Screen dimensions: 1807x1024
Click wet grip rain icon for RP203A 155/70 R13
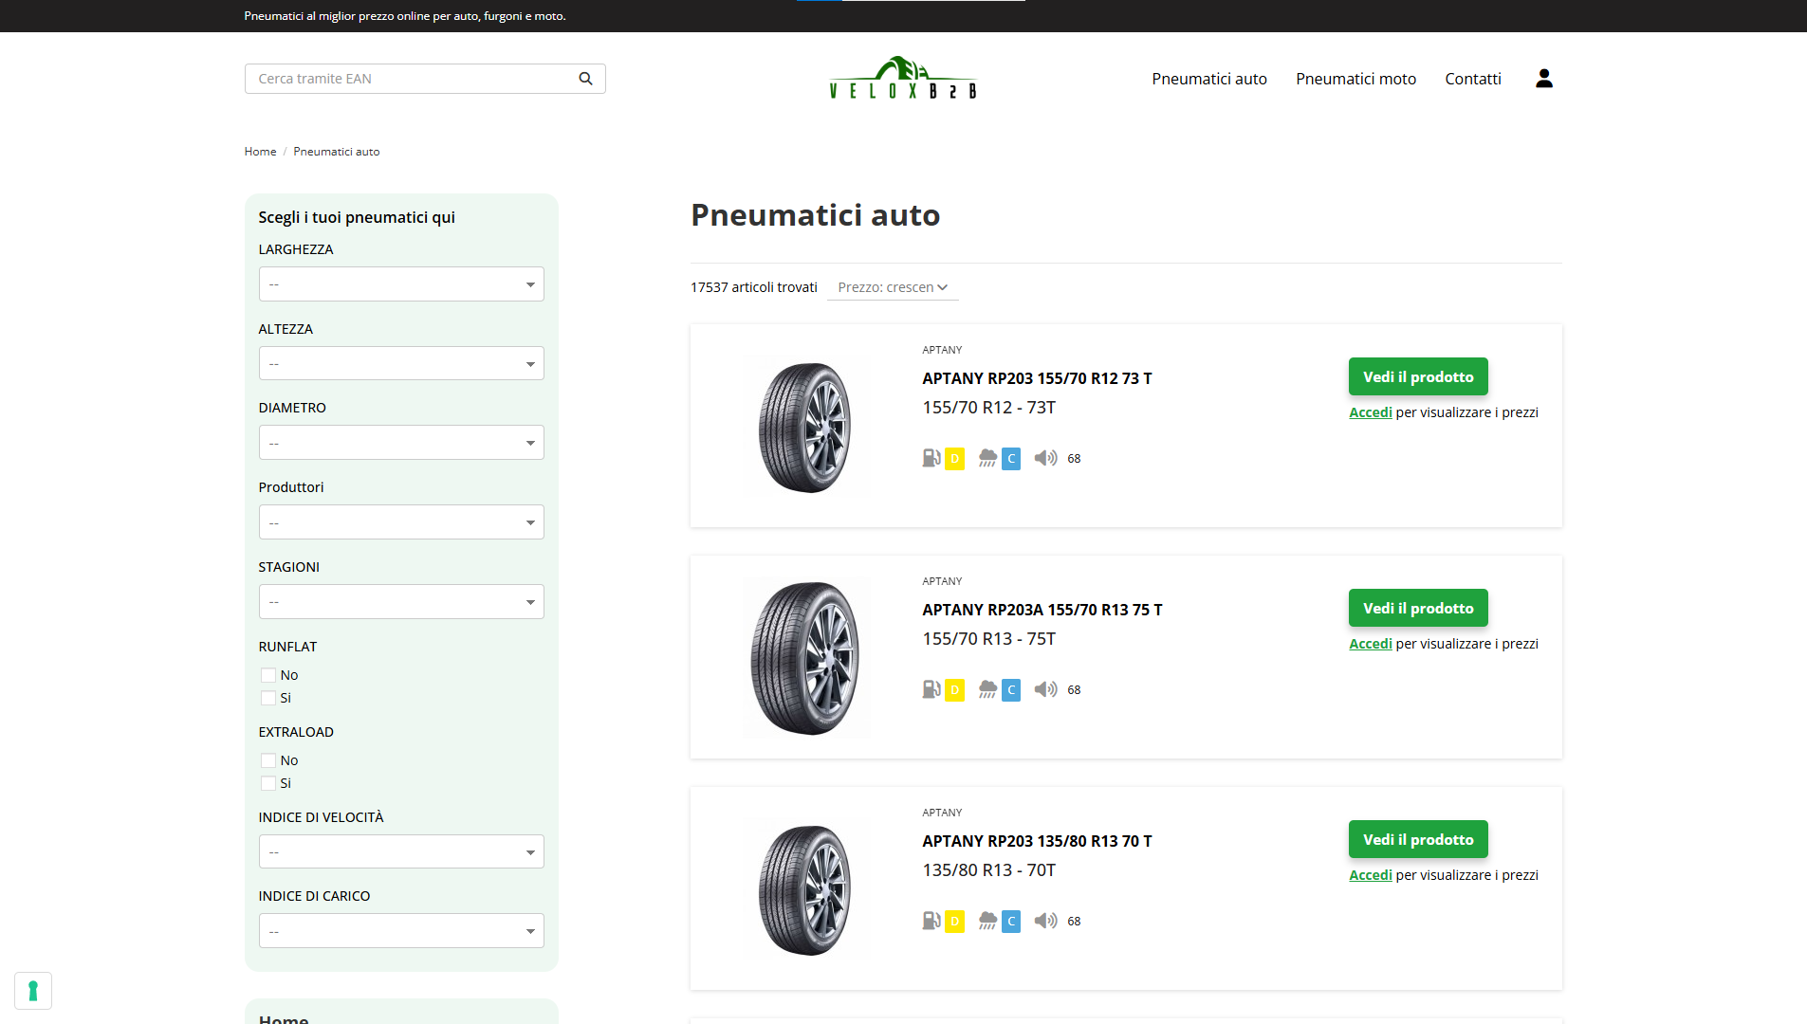click(x=987, y=689)
